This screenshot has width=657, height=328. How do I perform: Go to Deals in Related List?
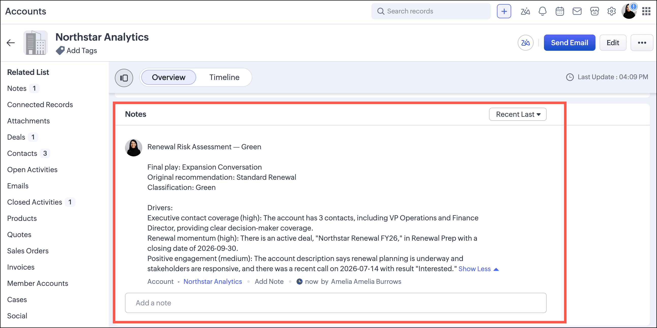point(16,137)
